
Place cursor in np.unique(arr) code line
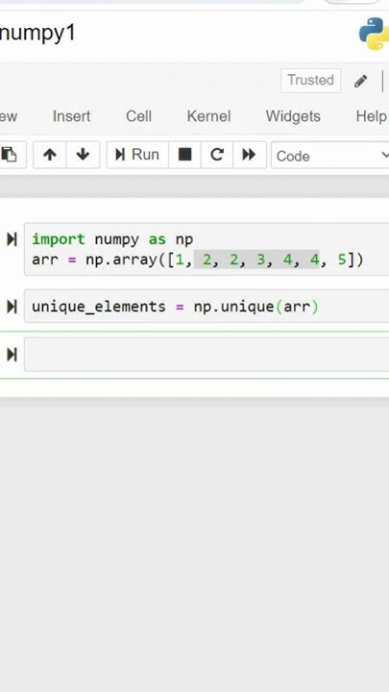175,307
